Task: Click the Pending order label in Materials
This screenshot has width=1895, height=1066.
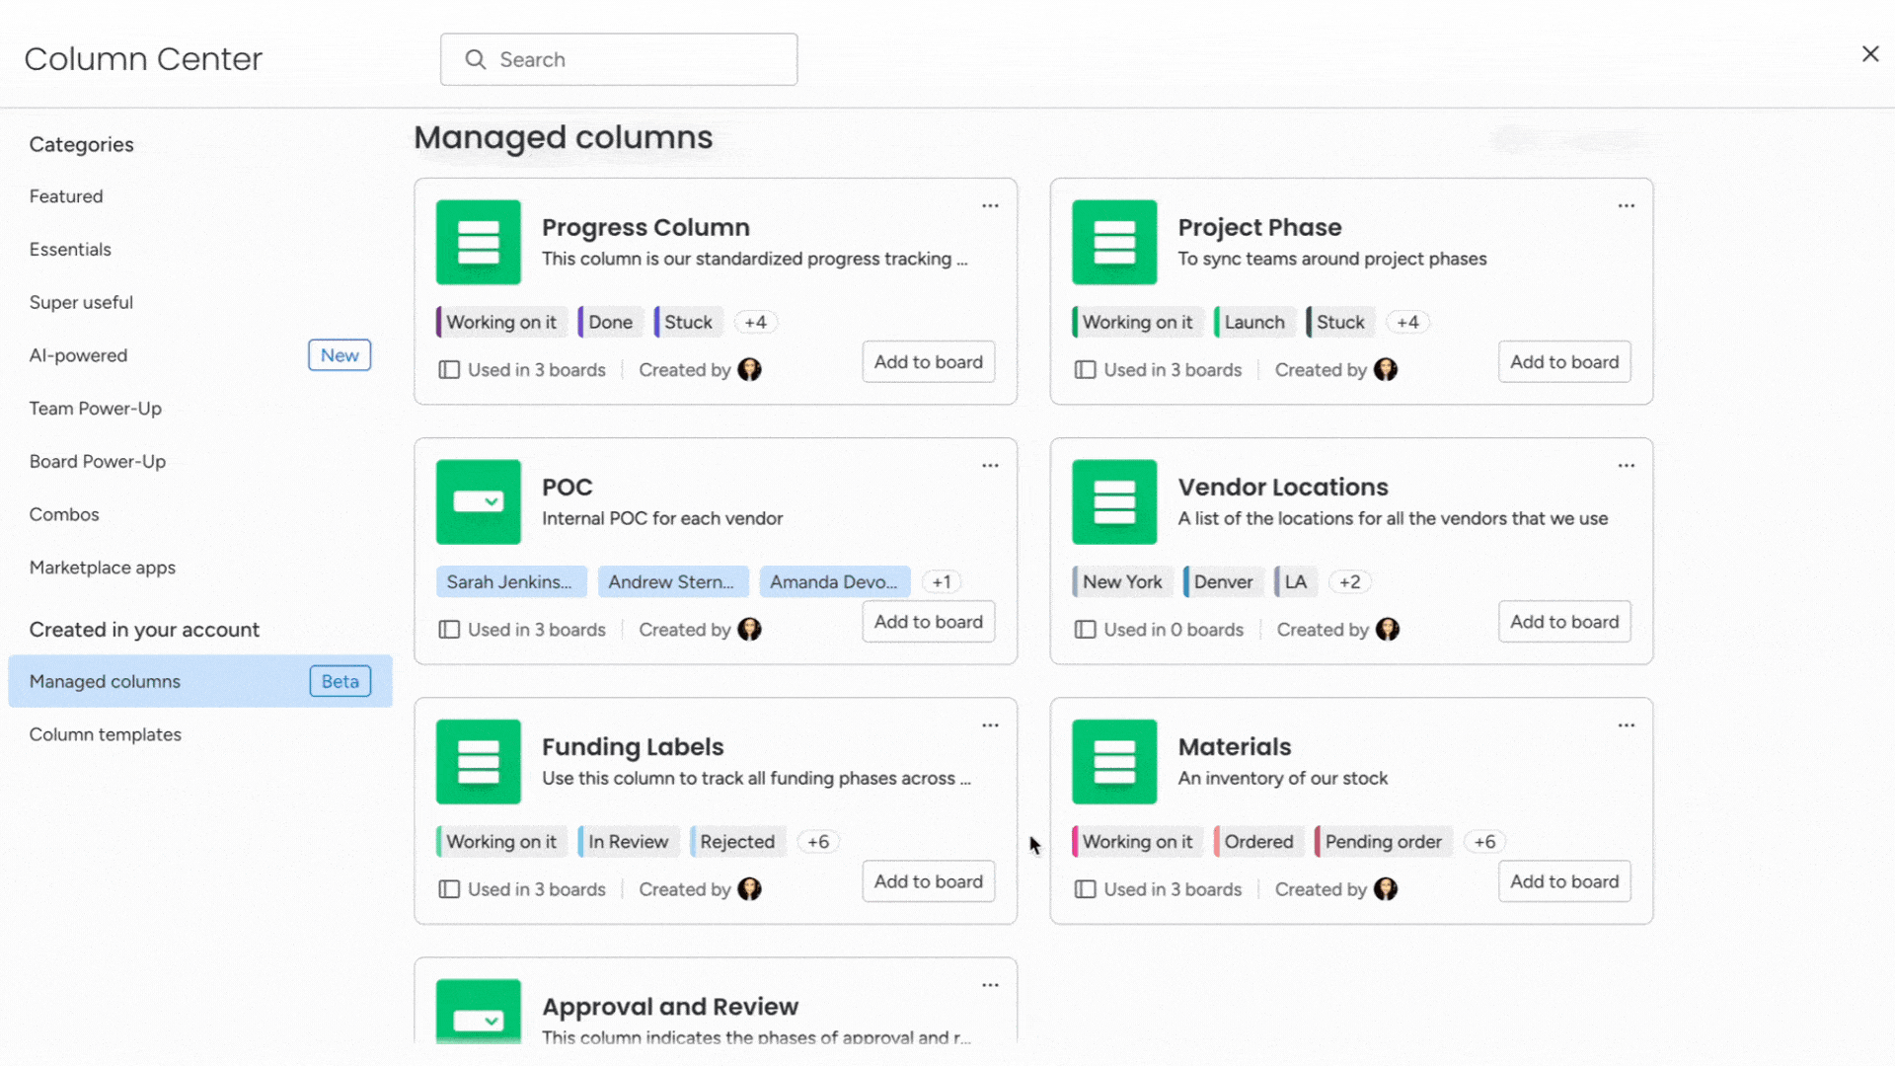Action: (1382, 842)
